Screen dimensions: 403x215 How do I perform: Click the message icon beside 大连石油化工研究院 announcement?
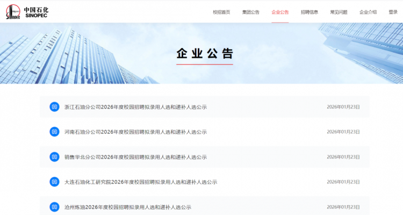pos(54,182)
